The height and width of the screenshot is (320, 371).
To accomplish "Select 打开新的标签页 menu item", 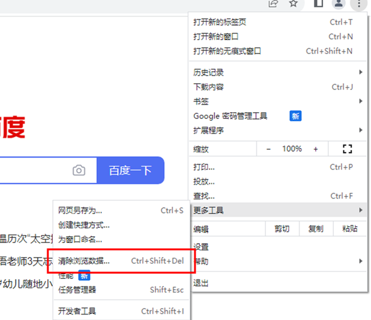I will click(278, 22).
